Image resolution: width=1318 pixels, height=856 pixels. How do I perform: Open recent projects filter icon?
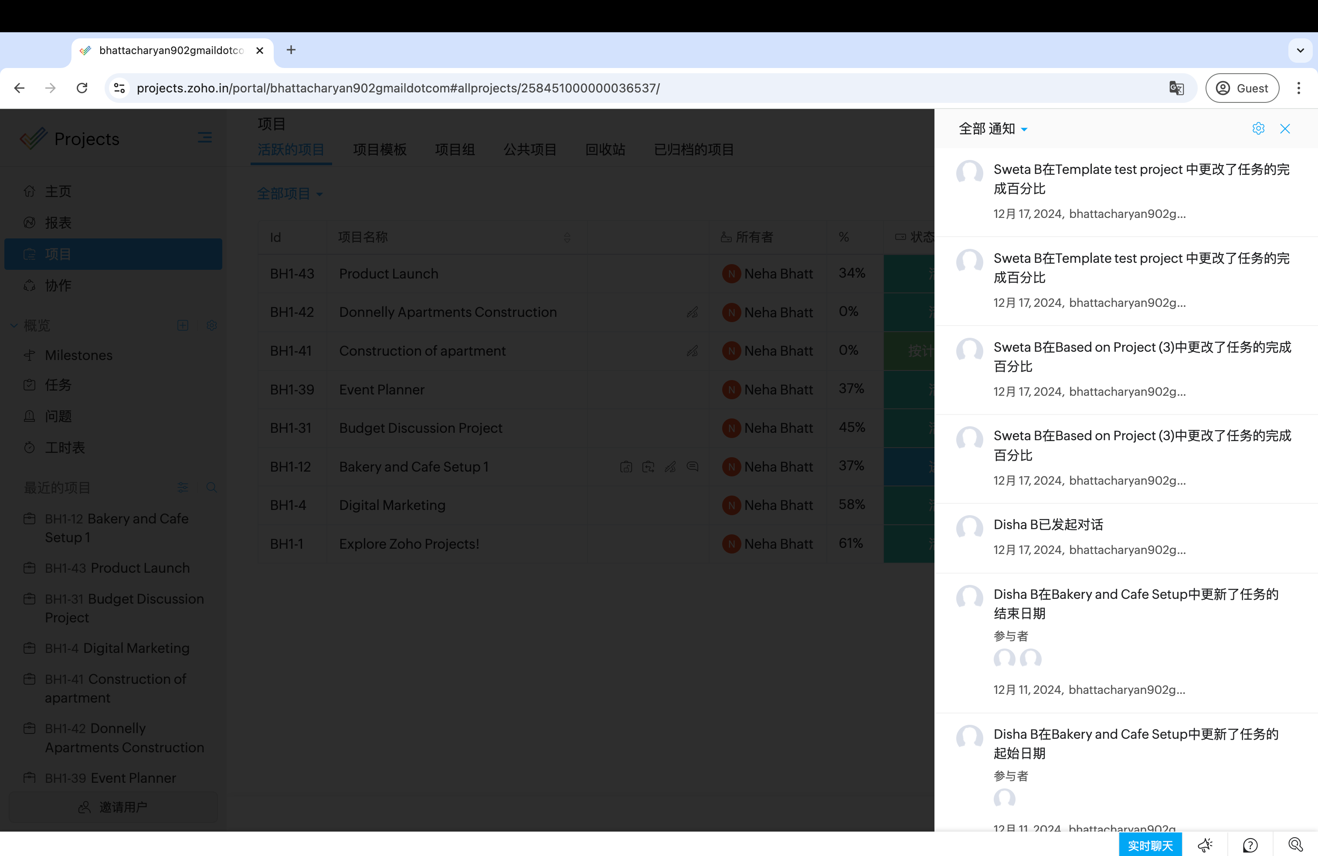tap(183, 487)
